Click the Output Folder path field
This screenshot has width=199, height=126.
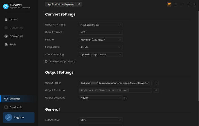coord(115,83)
